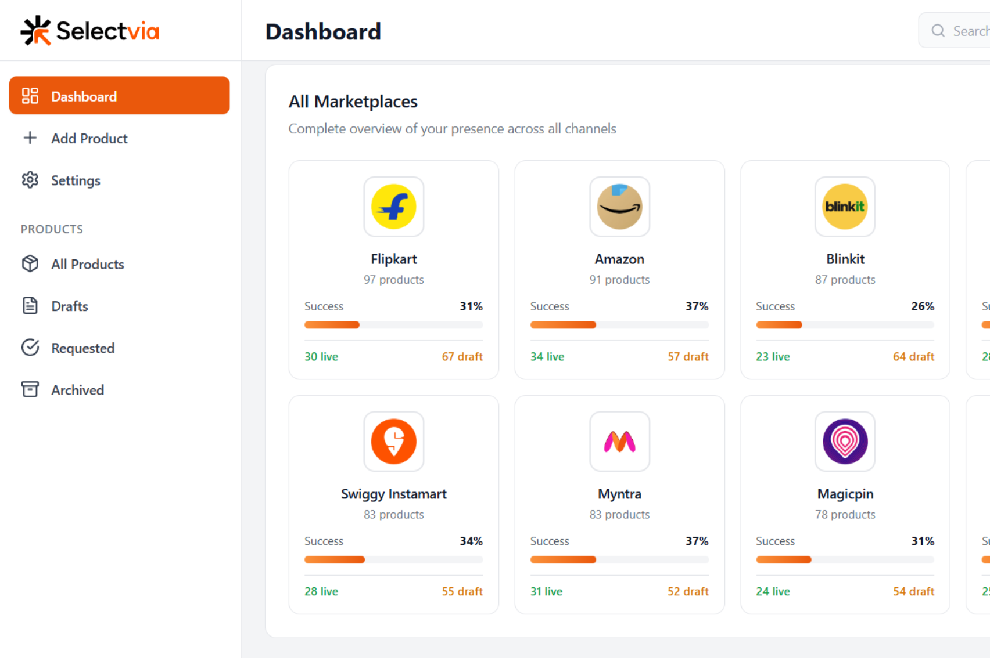Click the Swiggy Instamart logo
Viewport: 990px width, 658px height.
(393, 442)
